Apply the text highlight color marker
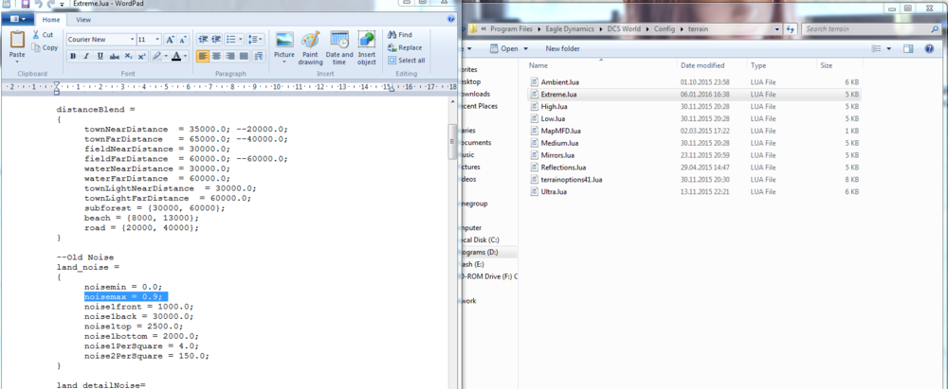The height and width of the screenshot is (389, 948). pyautogui.click(x=156, y=56)
